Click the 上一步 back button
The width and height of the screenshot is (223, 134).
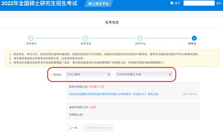tap(73, 128)
